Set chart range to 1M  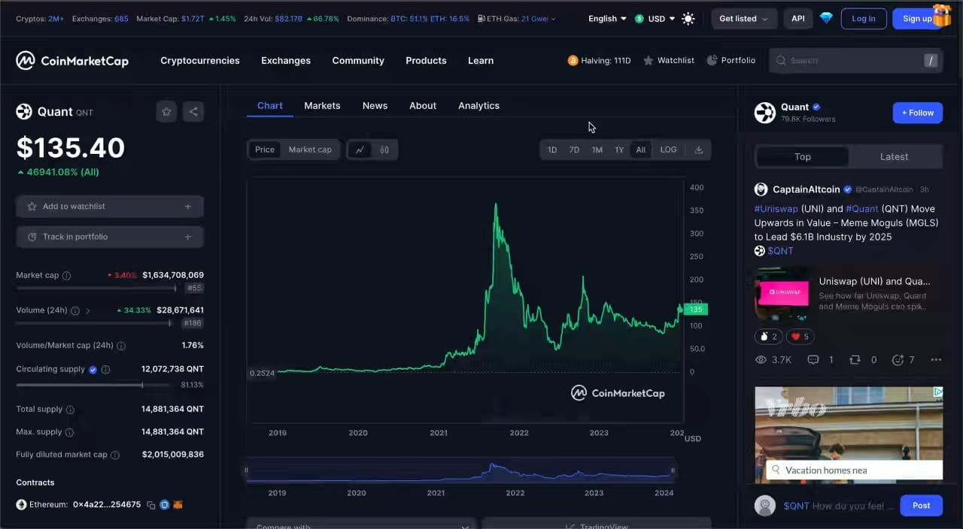click(x=597, y=150)
